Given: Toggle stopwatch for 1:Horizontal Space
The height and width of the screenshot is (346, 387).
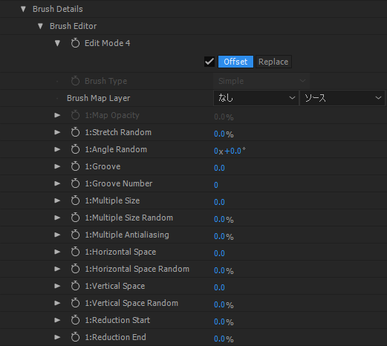Looking at the screenshot, I should click(75, 252).
